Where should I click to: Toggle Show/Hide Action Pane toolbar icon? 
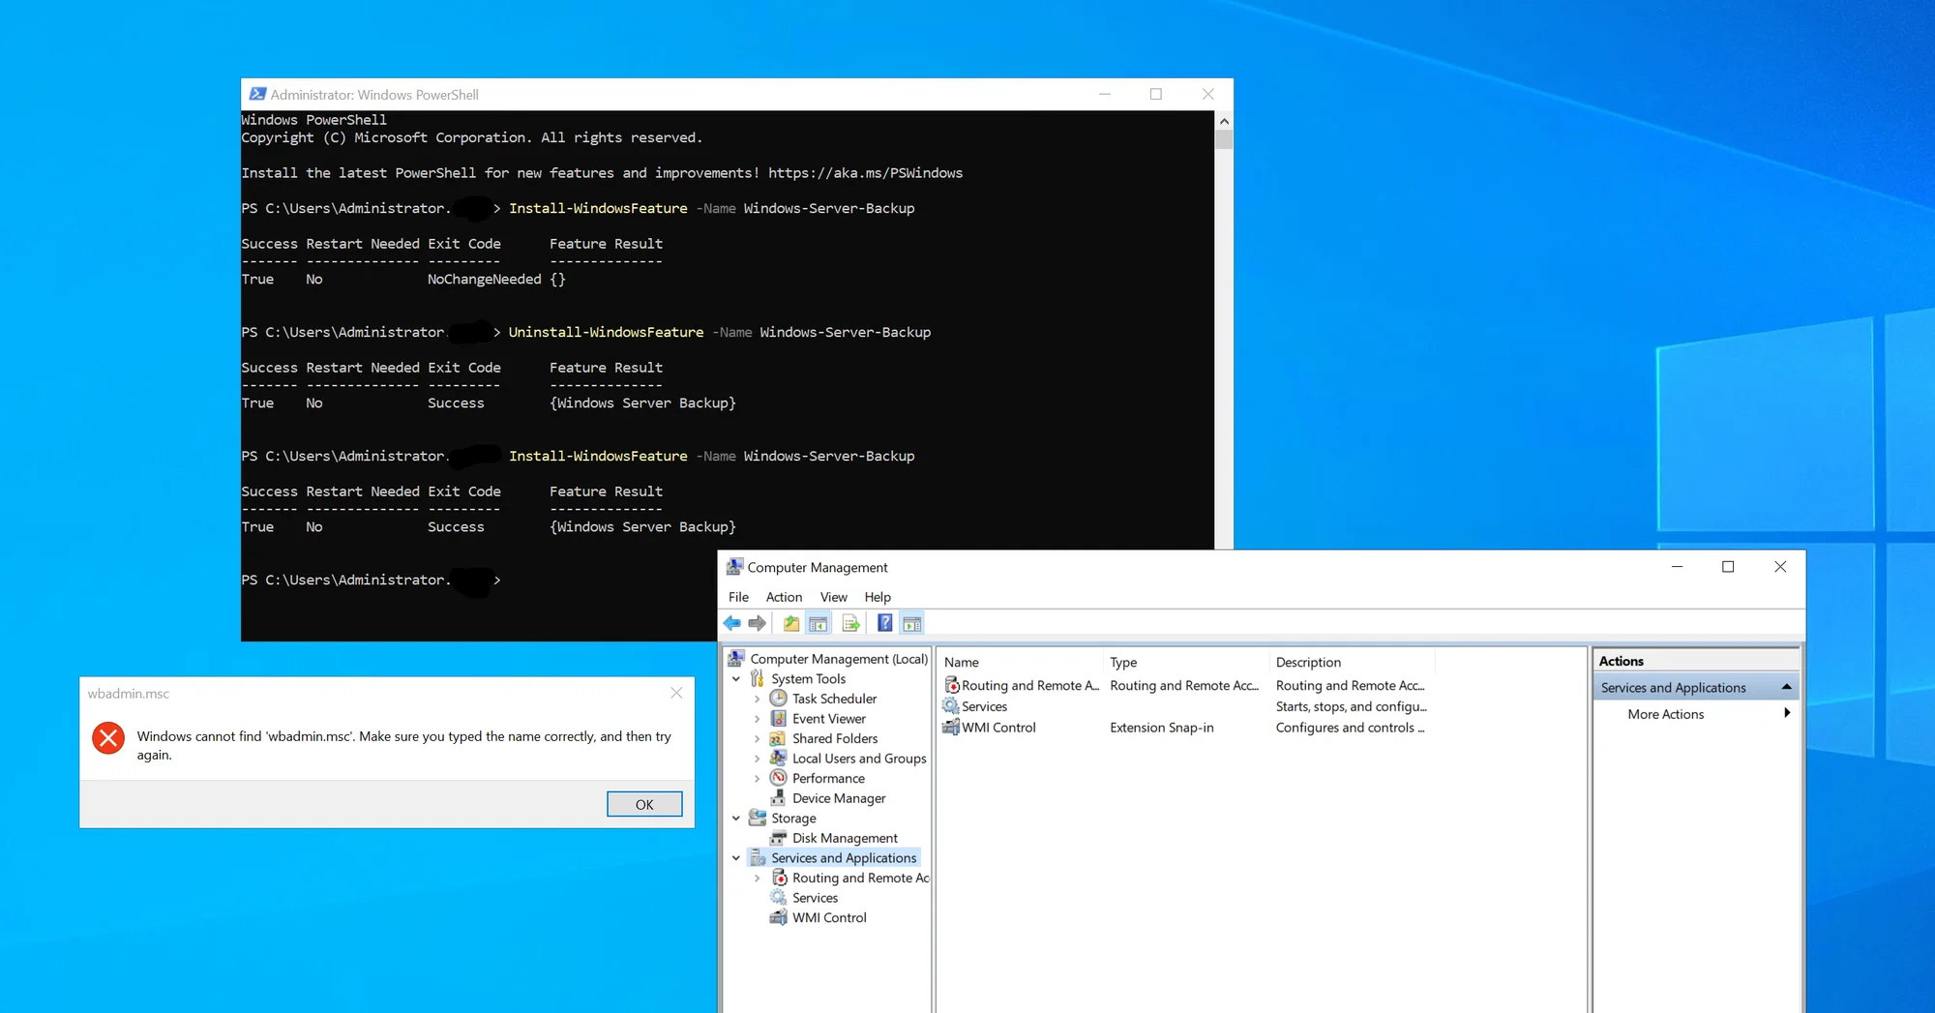[x=912, y=623]
